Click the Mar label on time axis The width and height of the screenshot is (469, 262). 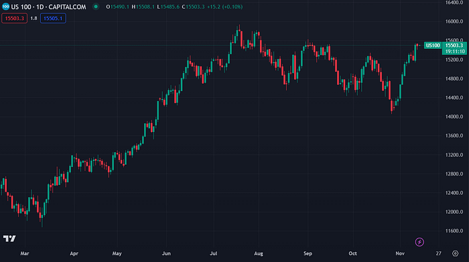click(25, 253)
